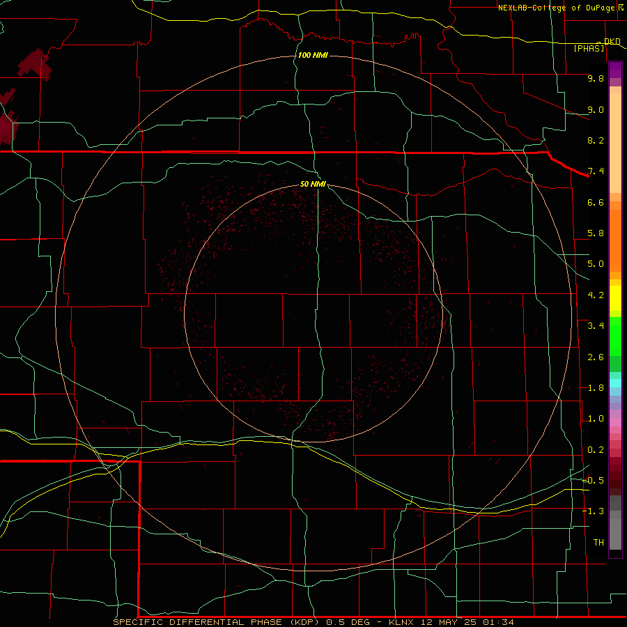
Task: Click the [PHAS] legend unit label
Action: tap(589, 48)
